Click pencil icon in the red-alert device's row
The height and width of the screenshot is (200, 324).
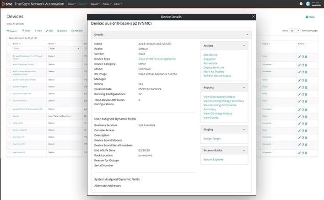coord(299,57)
